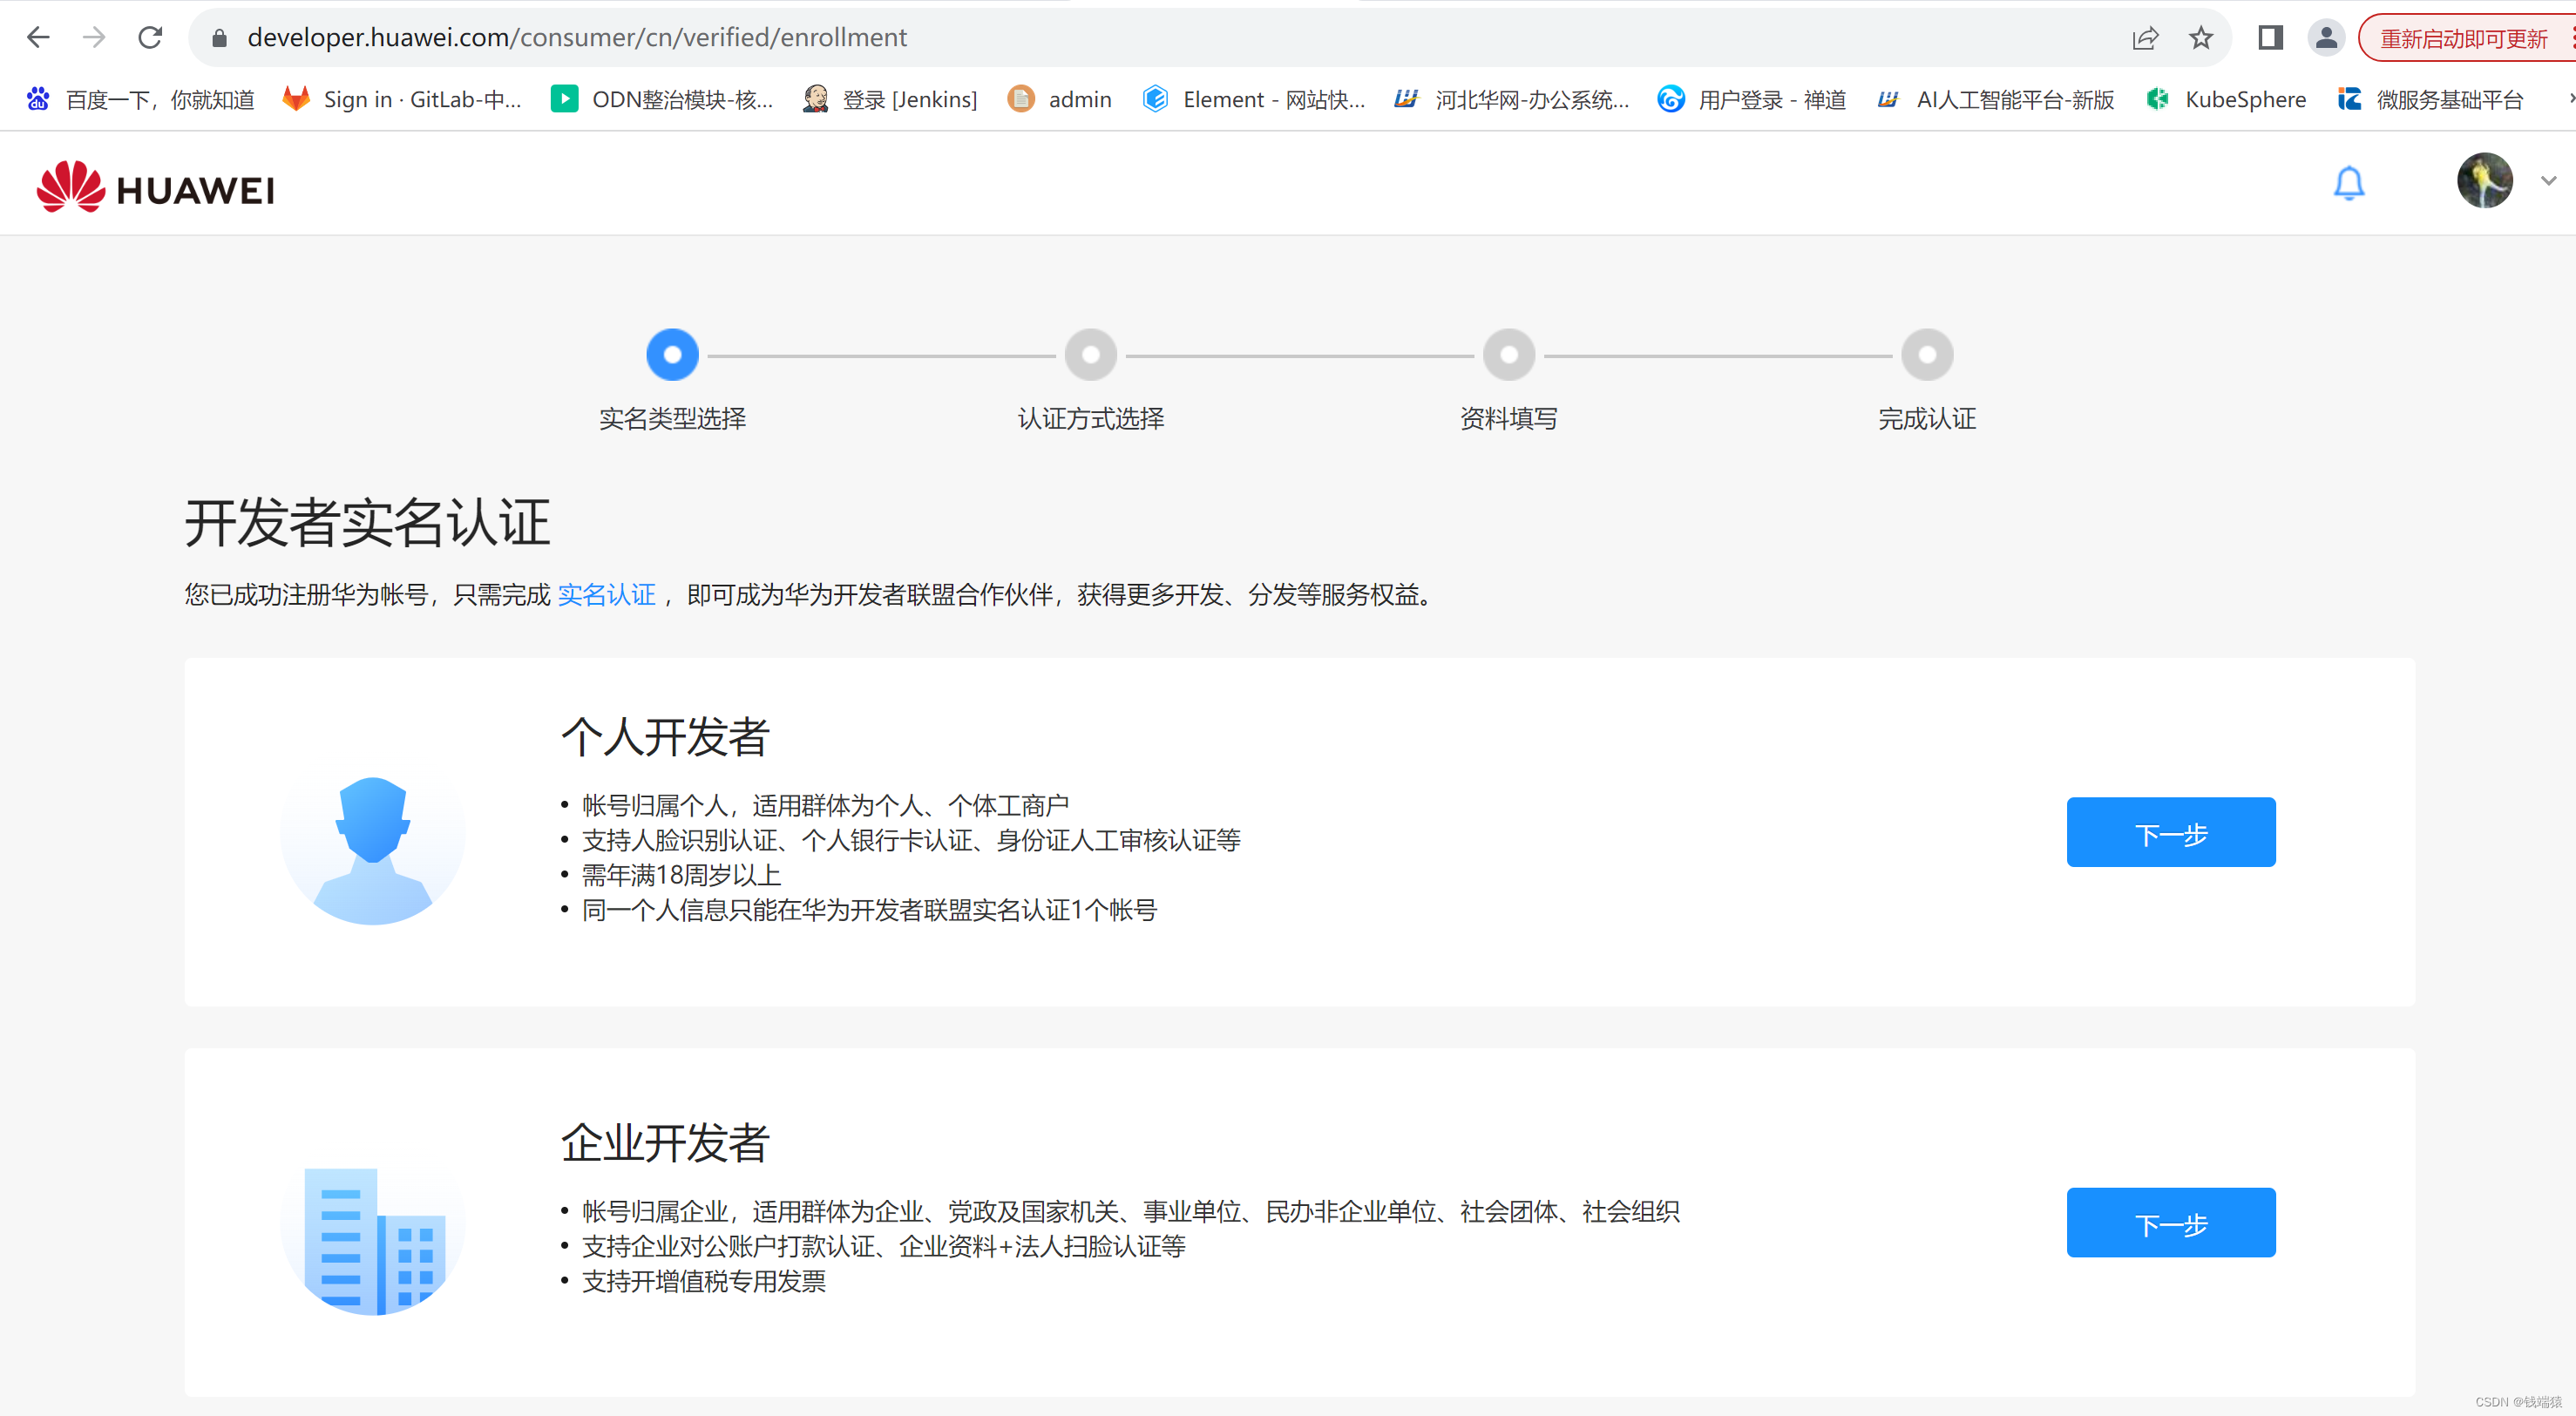
Task: Click the enterprise building icon
Action: (372, 1241)
